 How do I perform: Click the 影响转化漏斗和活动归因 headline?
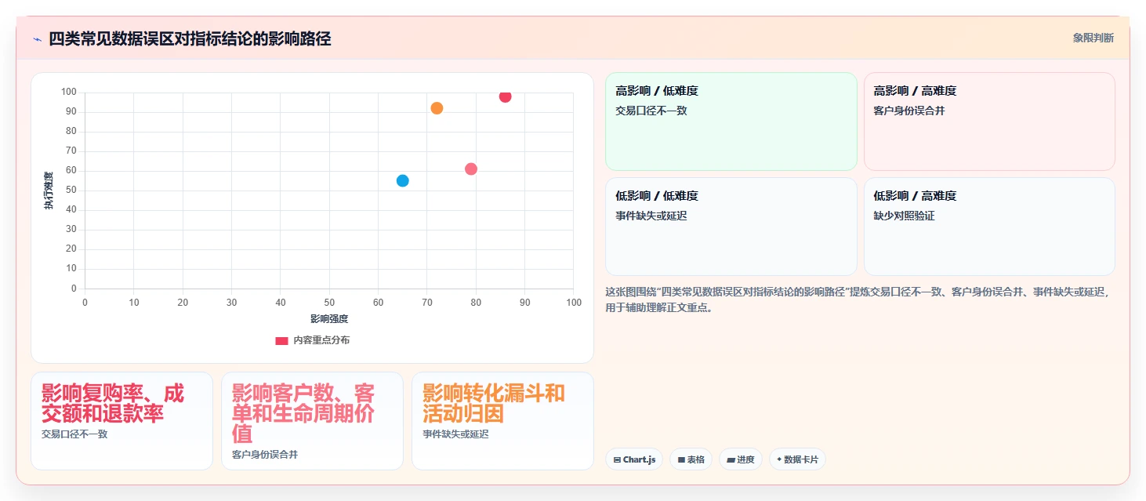(494, 404)
